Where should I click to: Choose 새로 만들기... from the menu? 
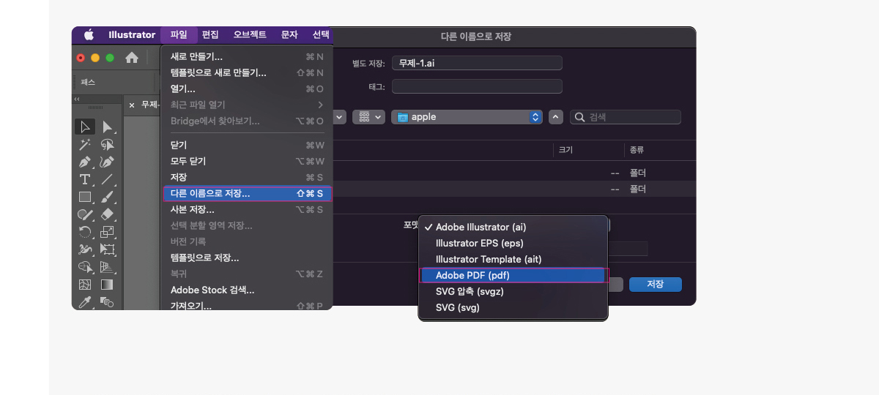point(247,56)
